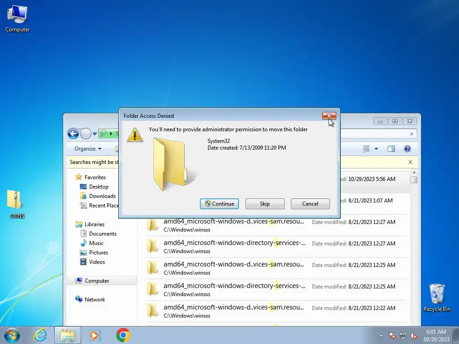Screen dimensions: 459x344
Task: Open the Windows Start menu
Action: [x=12, y=335]
